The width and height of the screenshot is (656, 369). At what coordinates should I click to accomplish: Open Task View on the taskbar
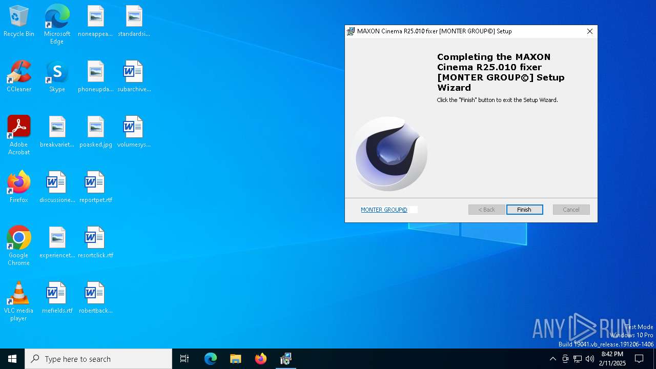pyautogui.click(x=184, y=359)
